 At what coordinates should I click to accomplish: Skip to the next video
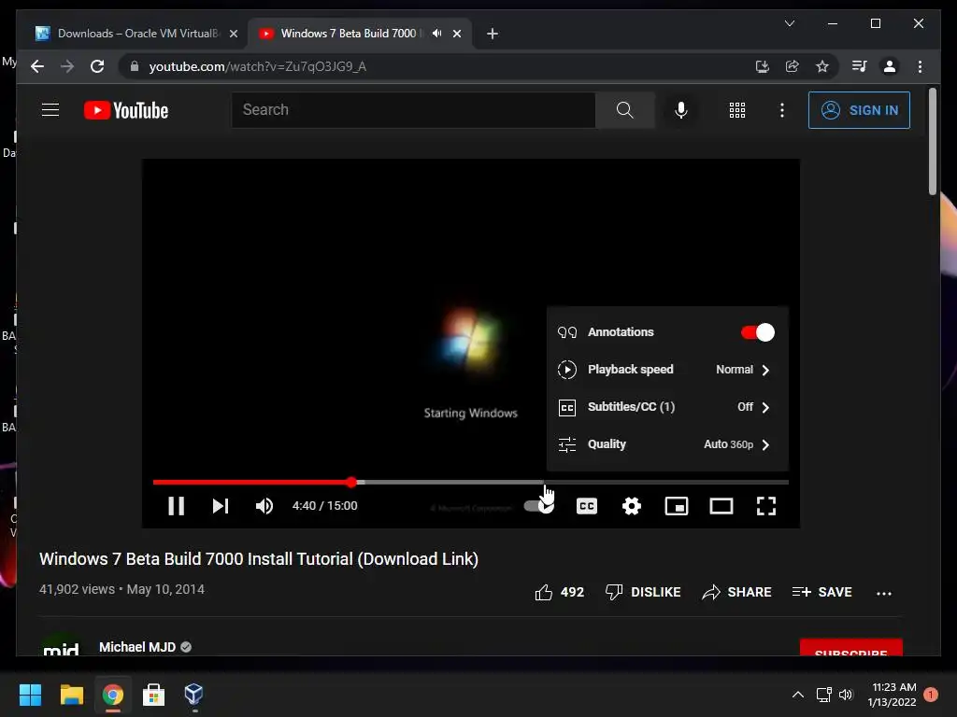221,506
